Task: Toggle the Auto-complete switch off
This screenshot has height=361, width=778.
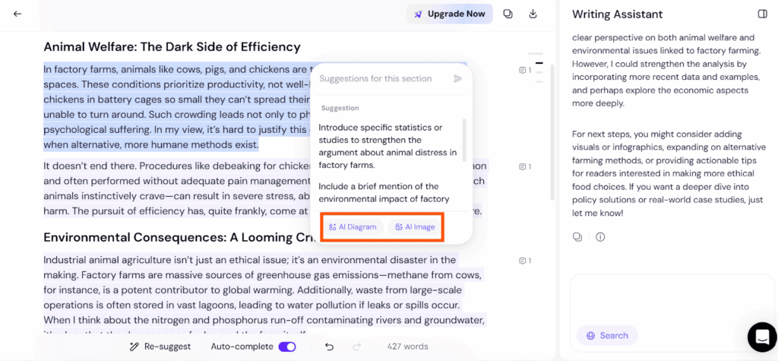Action: point(287,347)
